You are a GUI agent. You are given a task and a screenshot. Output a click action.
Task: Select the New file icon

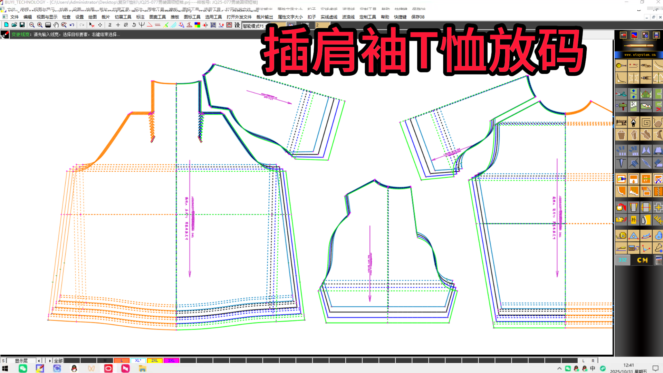6,25
